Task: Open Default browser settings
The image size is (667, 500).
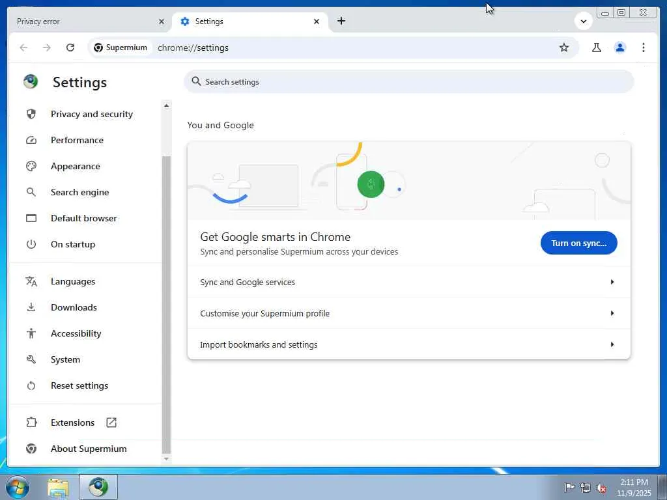Action: point(84,218)
